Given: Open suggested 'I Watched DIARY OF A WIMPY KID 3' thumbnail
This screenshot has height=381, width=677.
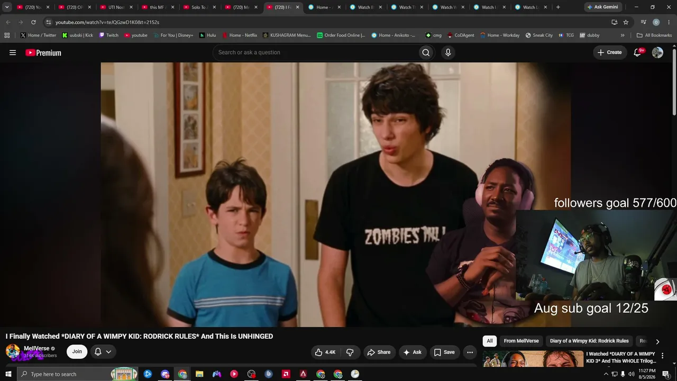Looking at the screenshot, I should [533, 358].
